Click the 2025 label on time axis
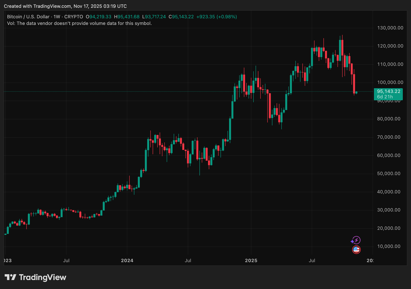 click(251, 260)
